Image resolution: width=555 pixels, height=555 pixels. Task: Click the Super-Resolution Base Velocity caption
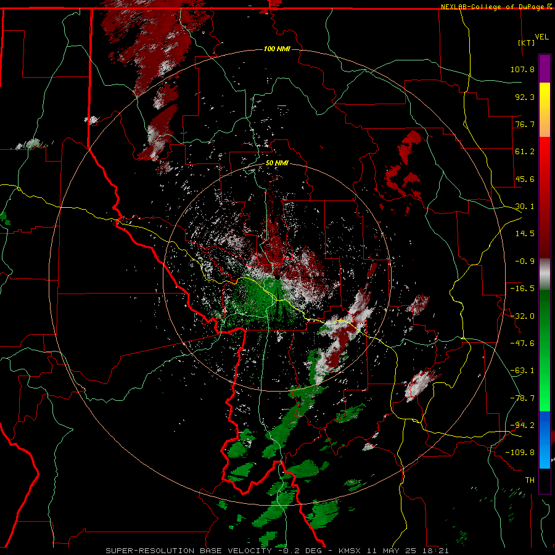tap(277, 551)
